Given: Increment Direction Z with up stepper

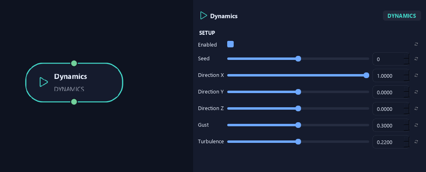Looking at the screenshot, I should [x=407, y=105].
